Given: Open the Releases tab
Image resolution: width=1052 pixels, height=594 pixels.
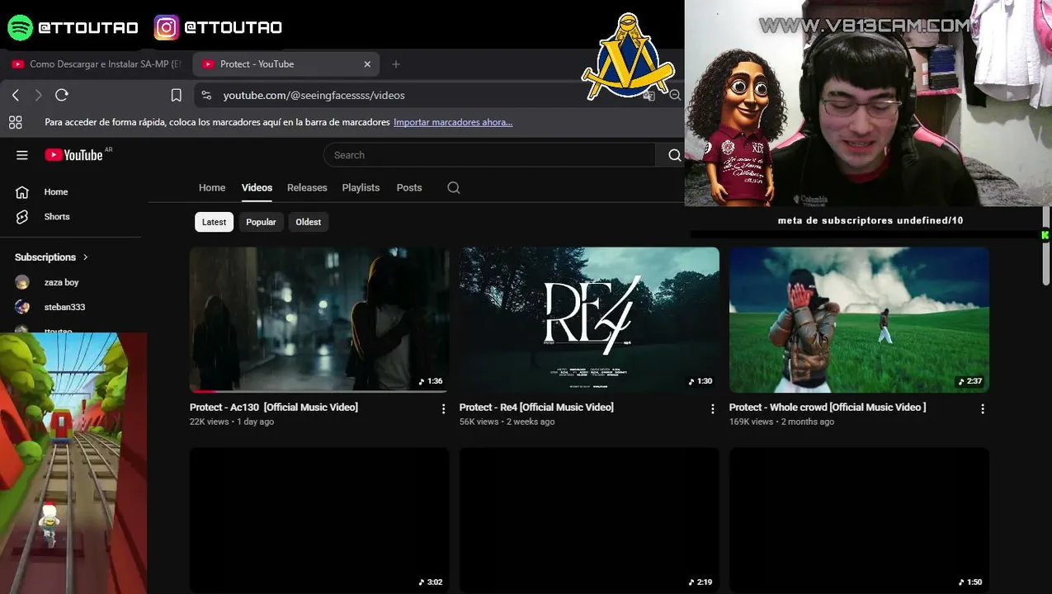Looking at the screenshot, I should pyautogui.click(x=307, y=188).
